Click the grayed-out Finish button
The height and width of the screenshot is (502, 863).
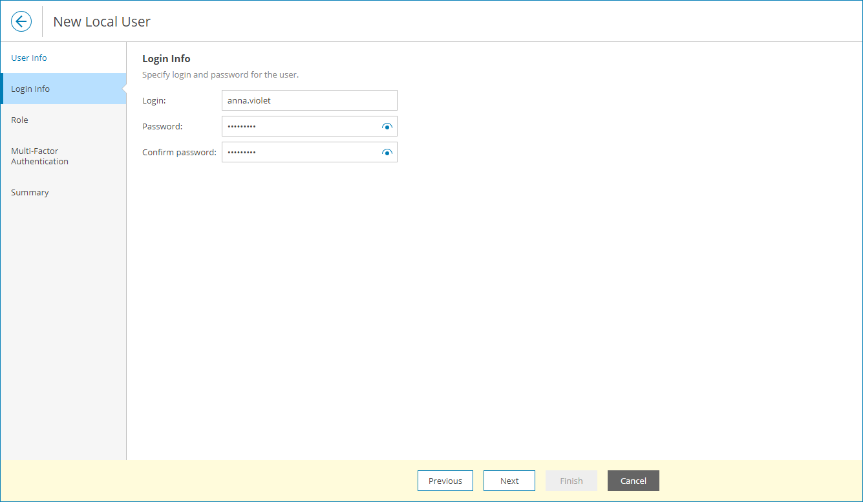pos(571,481)
